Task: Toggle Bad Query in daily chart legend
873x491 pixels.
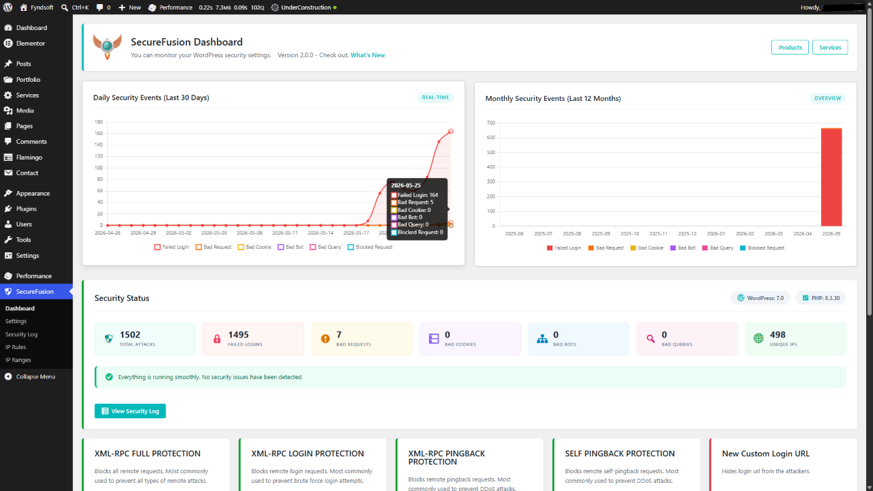Action: tap(325, 247)
